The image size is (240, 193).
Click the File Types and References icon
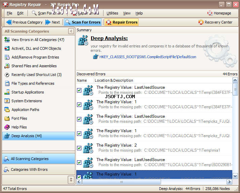point(7,83)
